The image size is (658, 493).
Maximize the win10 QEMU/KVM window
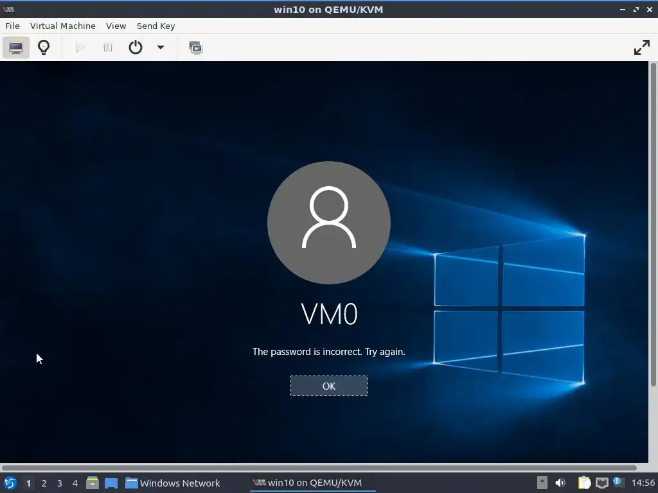coord(636,9)
